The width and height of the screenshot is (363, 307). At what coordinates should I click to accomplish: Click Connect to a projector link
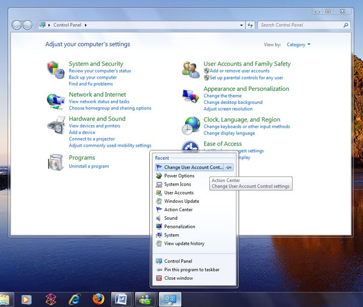tap(92, 139)
